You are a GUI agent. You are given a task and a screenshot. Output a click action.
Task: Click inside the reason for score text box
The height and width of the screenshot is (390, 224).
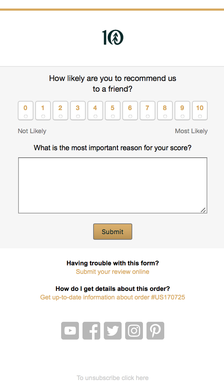(x=112, y=185)
